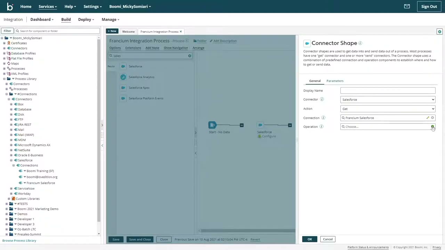Click the Salesforce shape on canvas

tap(260, 125)
